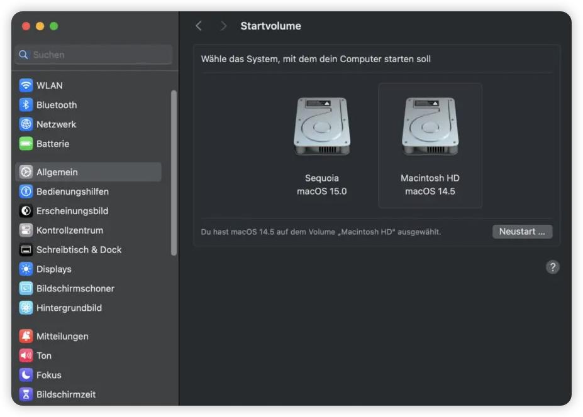
Task: Click into the Suchen search field
Action: click(94, 55)
